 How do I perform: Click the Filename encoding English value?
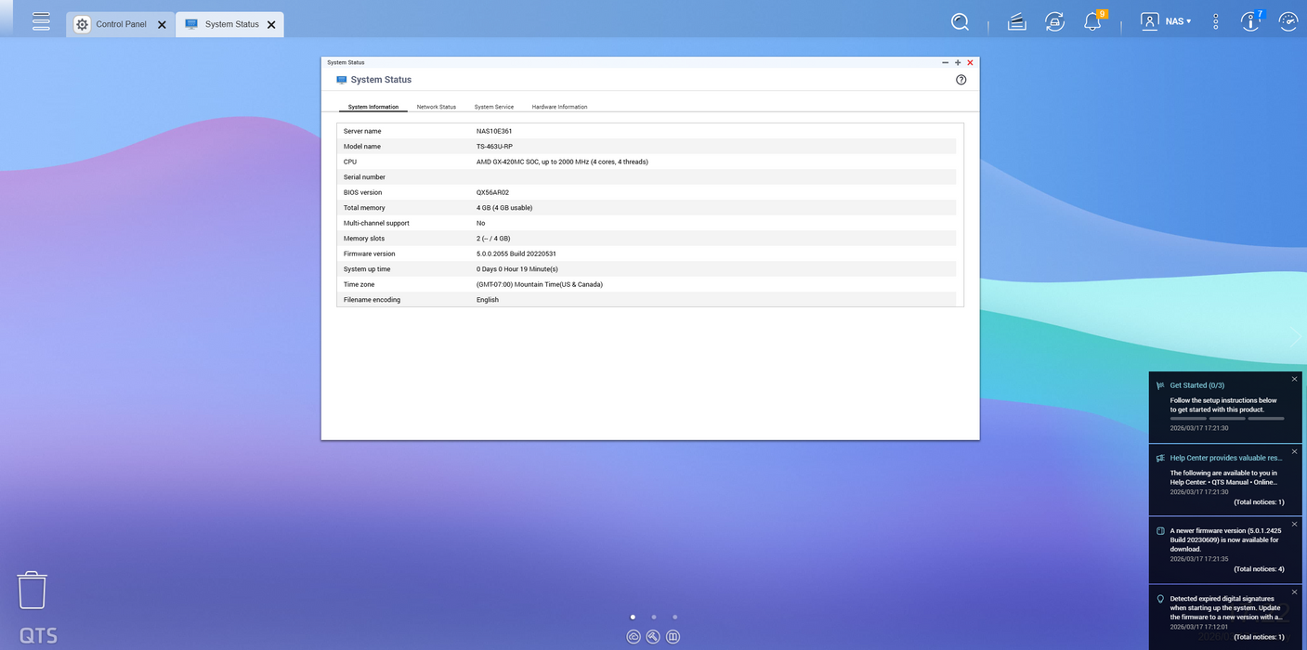coord(488,300)
